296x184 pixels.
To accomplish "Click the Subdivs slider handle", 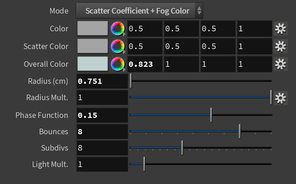I will [x=182, y=147].
